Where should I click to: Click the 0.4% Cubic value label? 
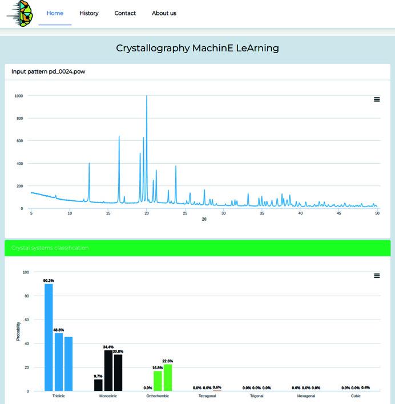365,387
